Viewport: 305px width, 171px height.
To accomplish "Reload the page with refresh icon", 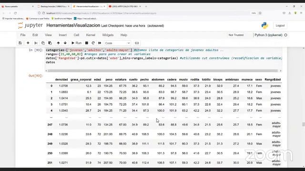I will (15, 13).
